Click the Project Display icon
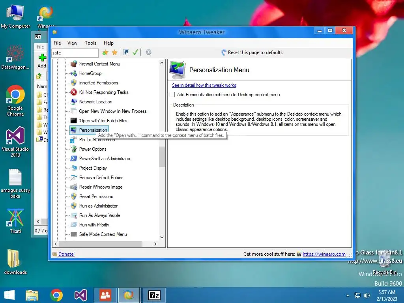This screenshot has width=404, height=303. [x=74, y=168]
